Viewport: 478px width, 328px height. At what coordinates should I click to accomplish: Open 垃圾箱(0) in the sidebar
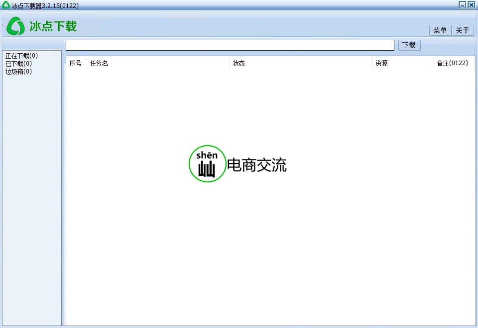click(x=18, y=72)
